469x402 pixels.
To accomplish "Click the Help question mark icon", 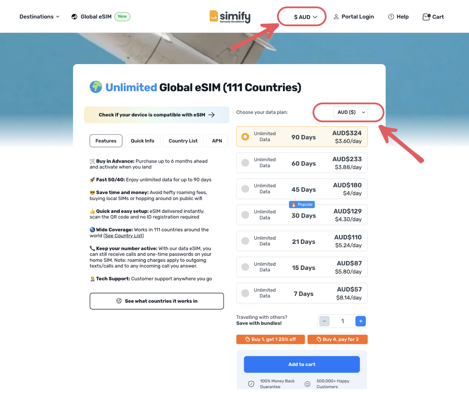I will point(391,17).
